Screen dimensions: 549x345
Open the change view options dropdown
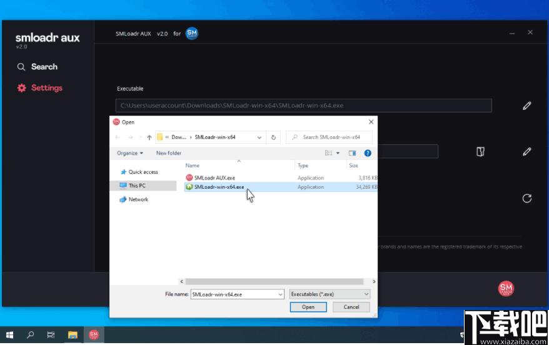338,153
